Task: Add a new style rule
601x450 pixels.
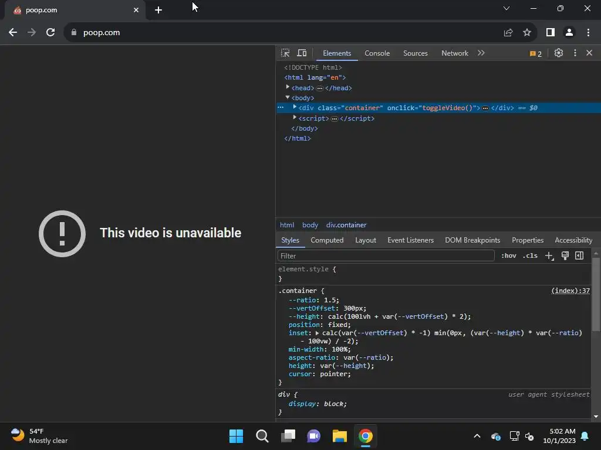Action: 549,256
